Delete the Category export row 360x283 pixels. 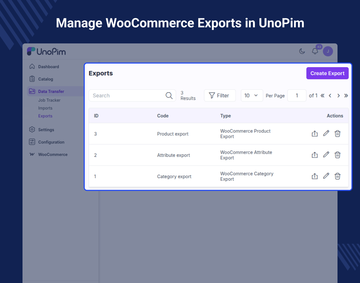[x=337, y=176]
